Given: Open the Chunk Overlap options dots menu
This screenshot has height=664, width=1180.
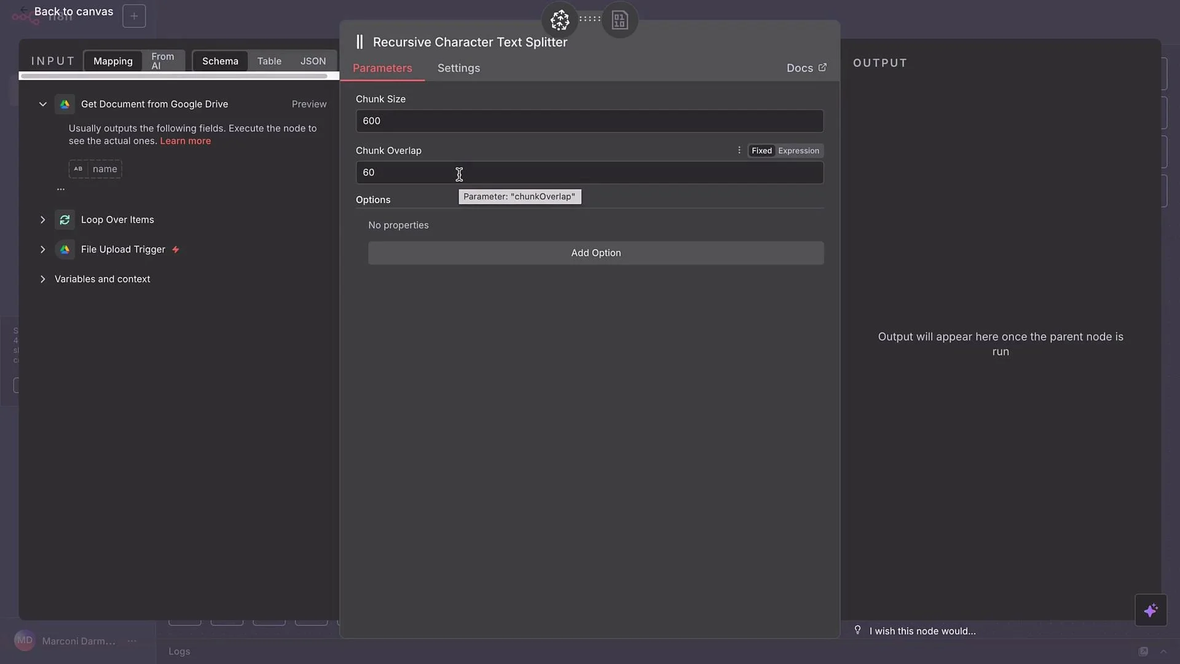Looking at the screenshot, I should [x=739, y=151].
